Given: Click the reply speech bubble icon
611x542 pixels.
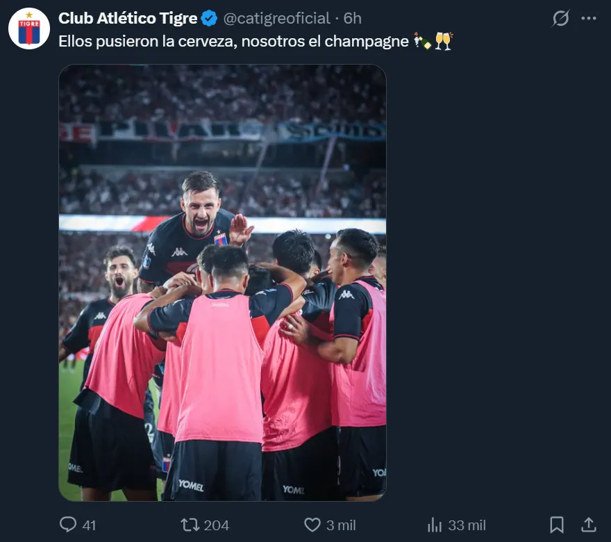Looking at the screenshot, I should tap(68, 525).
